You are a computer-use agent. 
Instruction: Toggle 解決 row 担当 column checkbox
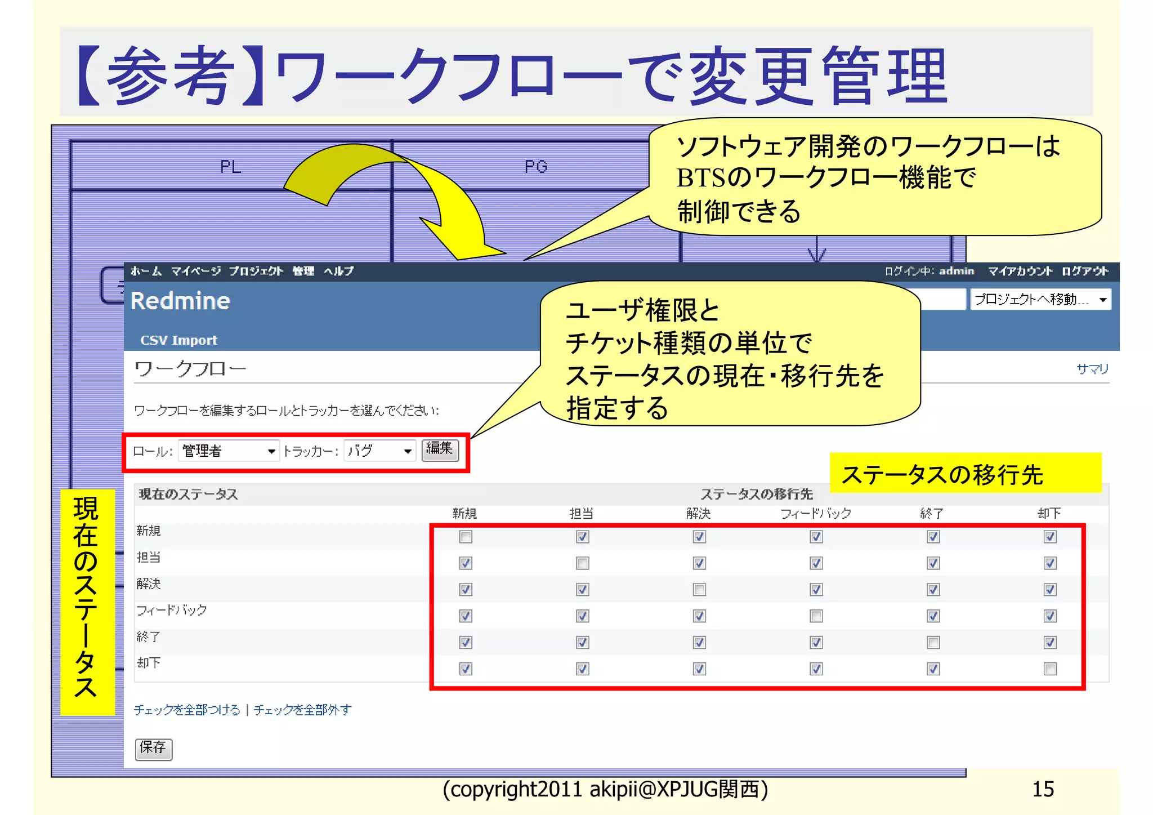(x=583, y=590)
